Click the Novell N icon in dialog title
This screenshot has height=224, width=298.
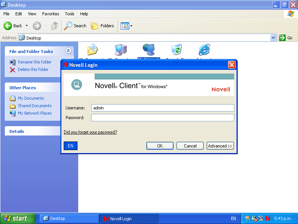pyautogui.click(x=65, y=65)
